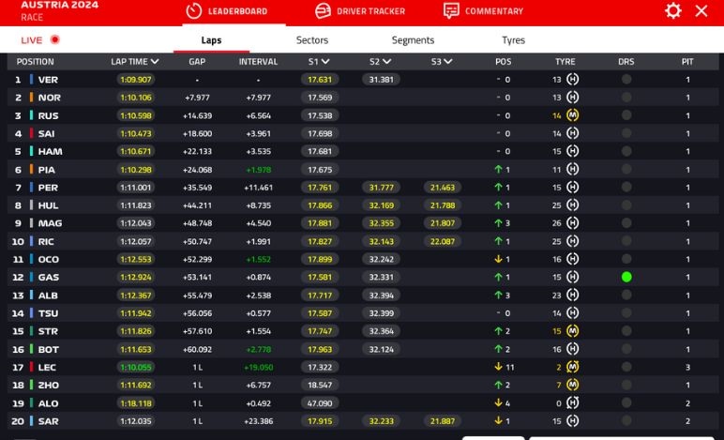Click the Commentary speech bubble icon
Viewport: 724px width, 440px height.
pyautogui.click(x=451, y=11)
